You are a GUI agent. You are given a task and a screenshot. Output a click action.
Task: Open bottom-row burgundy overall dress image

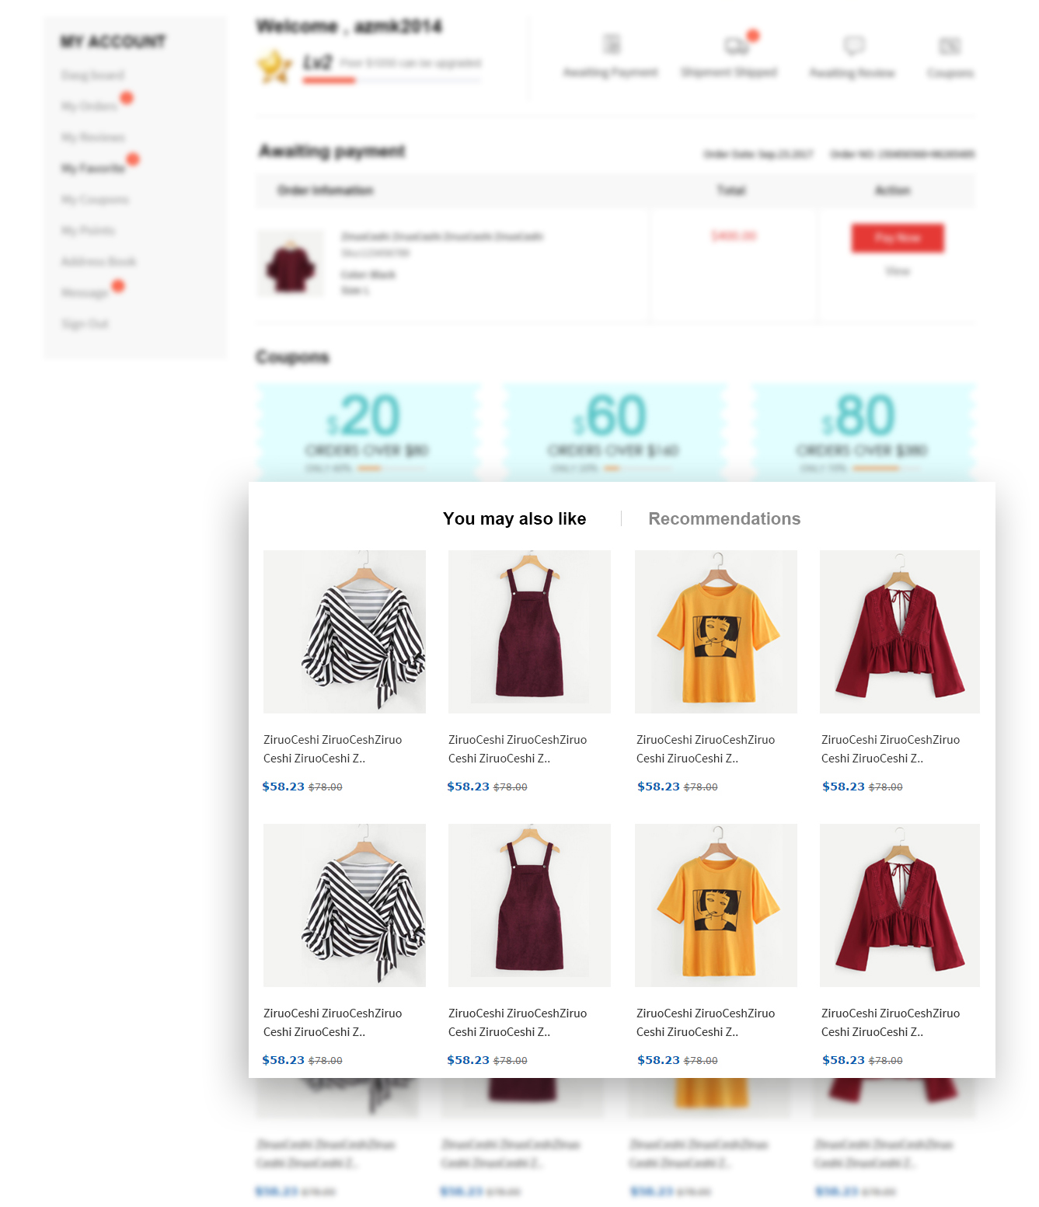point(529,905)
